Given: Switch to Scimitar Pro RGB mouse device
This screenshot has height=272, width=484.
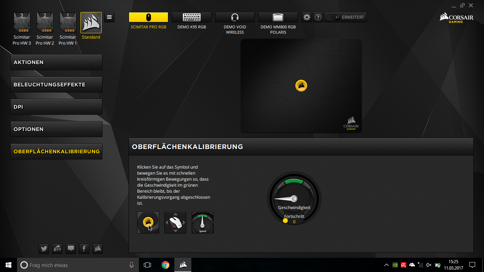Looking at the screenshot, I should (x=148, y=17).
